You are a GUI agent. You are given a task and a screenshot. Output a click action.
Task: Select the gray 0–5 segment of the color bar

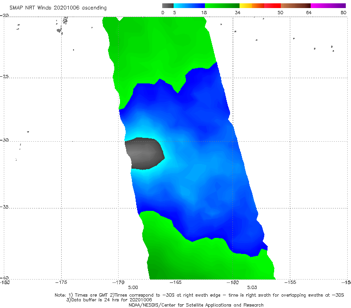[x=167, y=6]
